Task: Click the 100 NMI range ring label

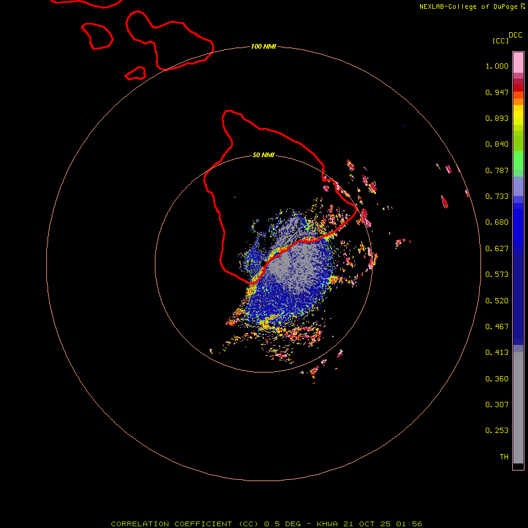Action: tap(263, 46)
